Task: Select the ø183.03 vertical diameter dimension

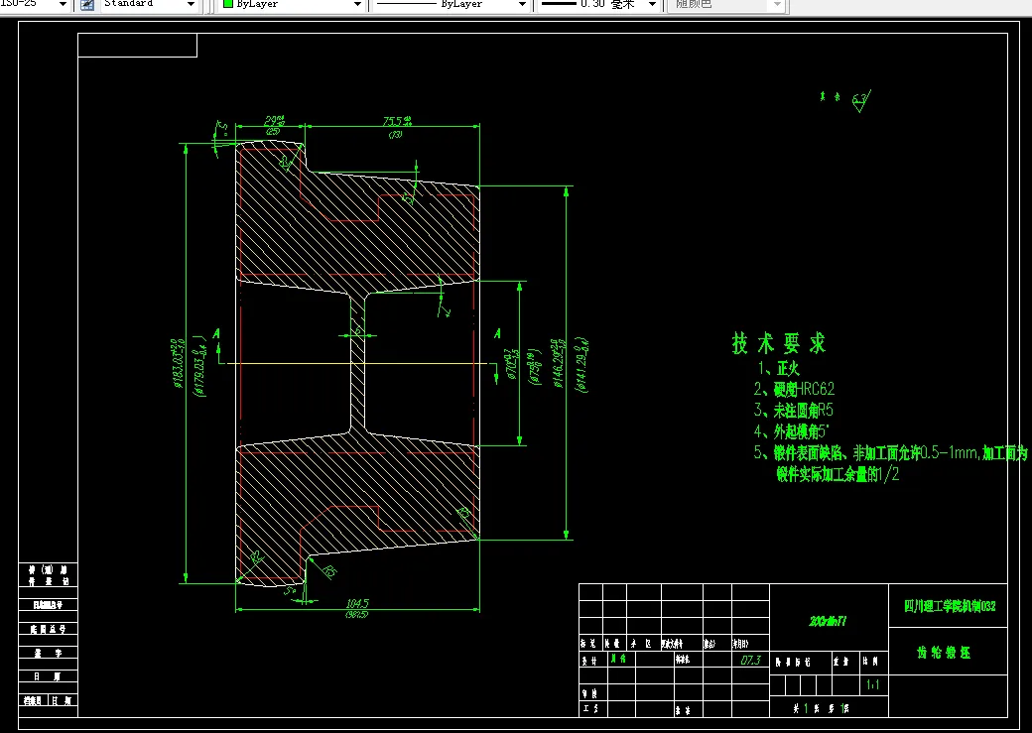Action: tap(178, 365)
